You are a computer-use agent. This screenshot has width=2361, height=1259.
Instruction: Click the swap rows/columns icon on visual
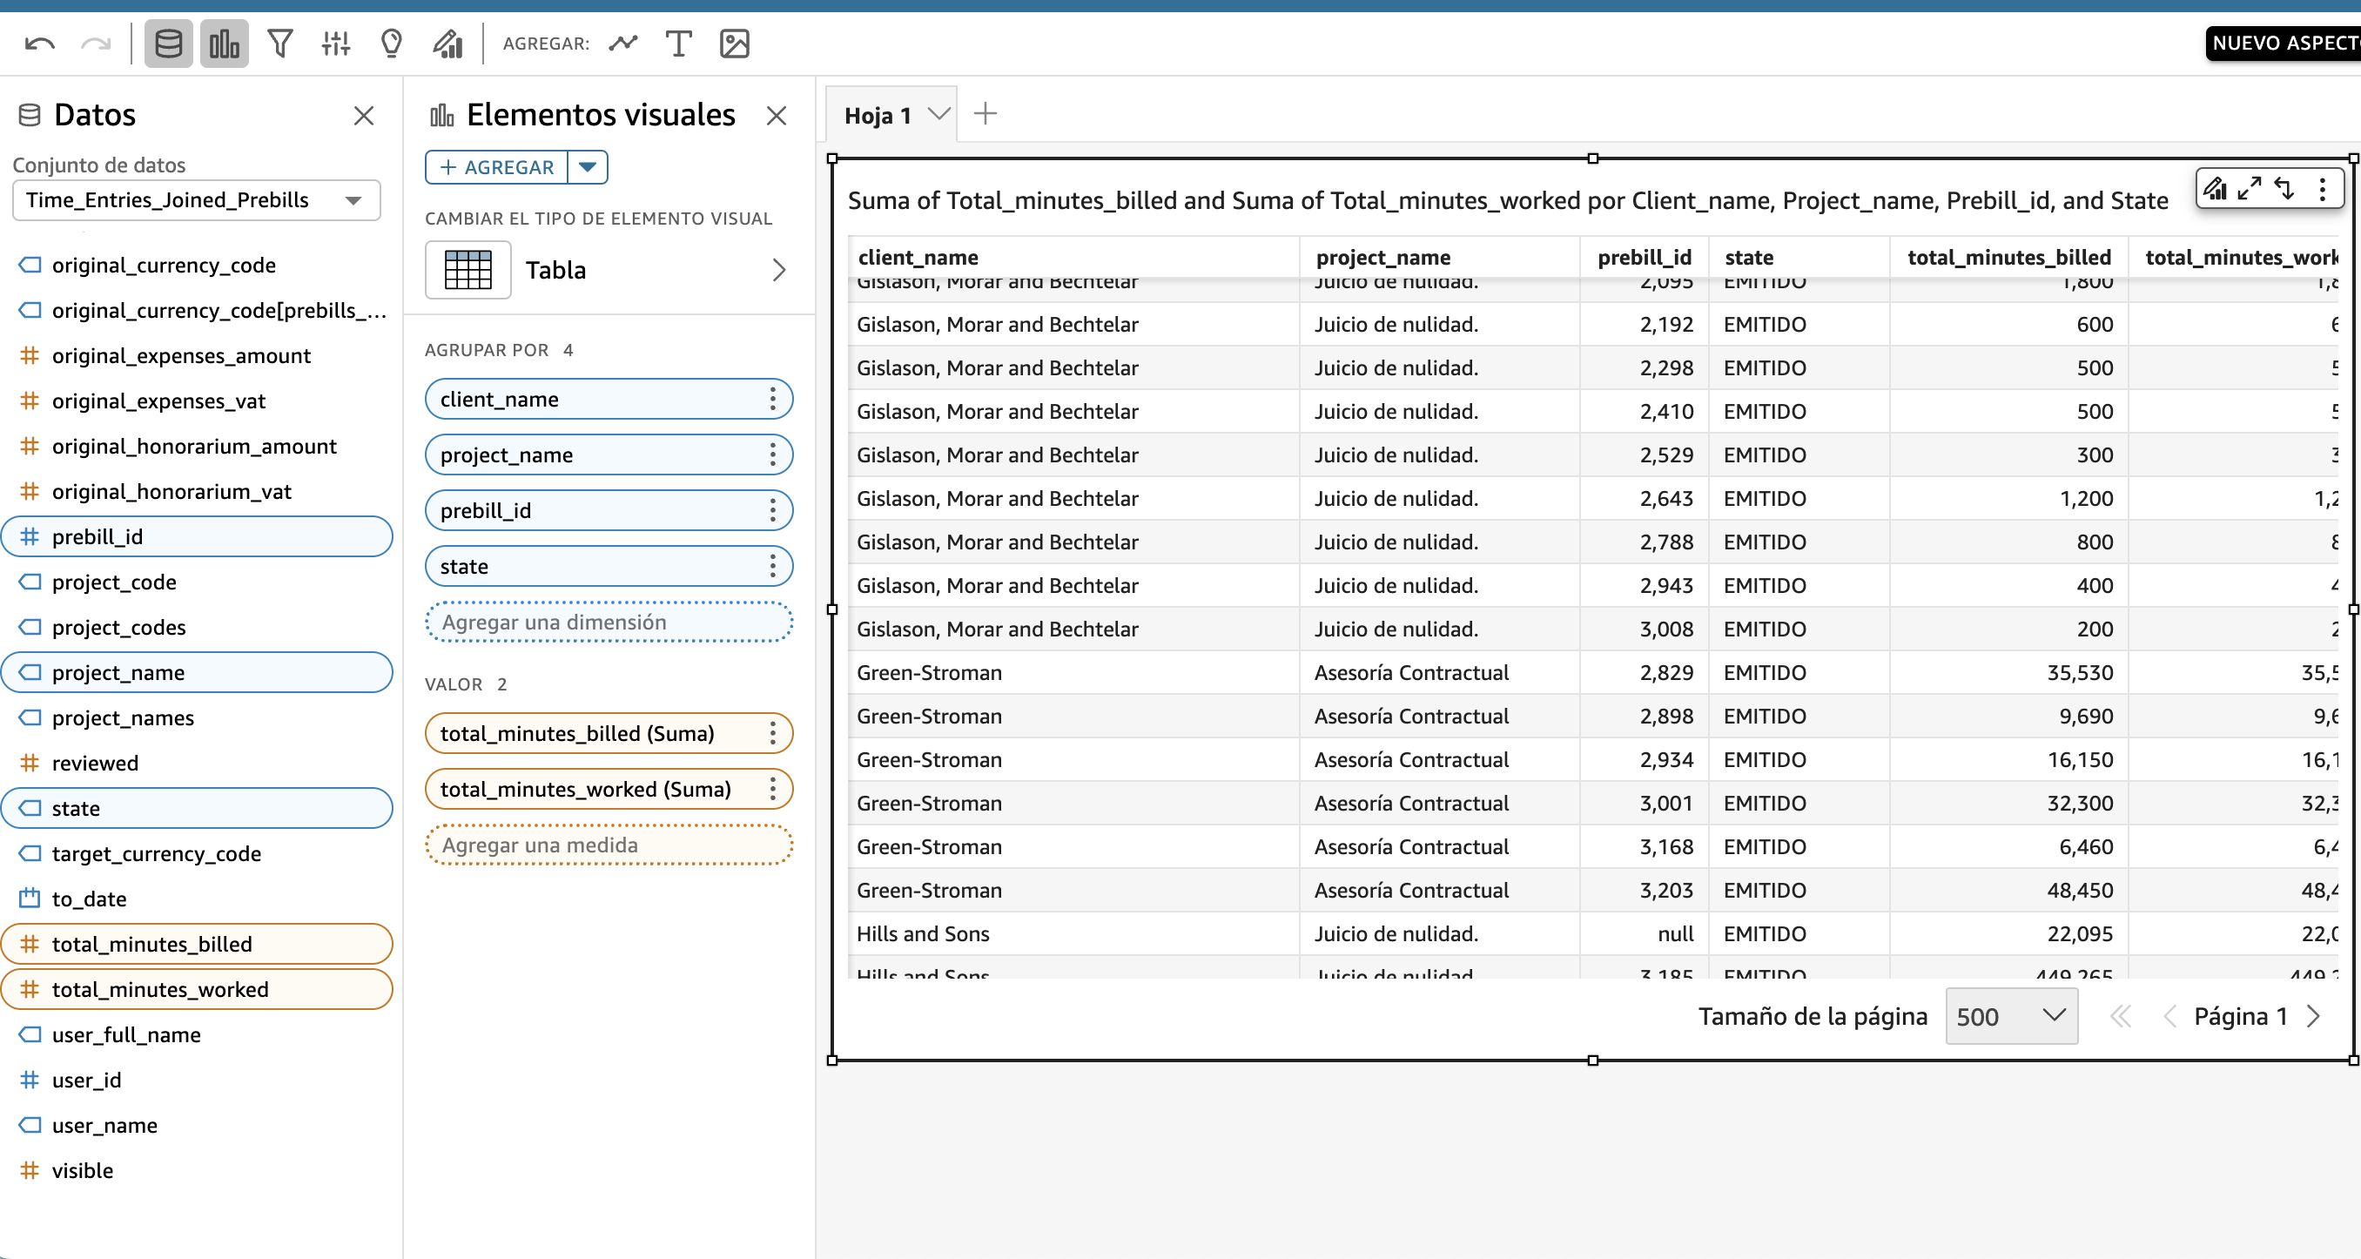coord(2284,189)
